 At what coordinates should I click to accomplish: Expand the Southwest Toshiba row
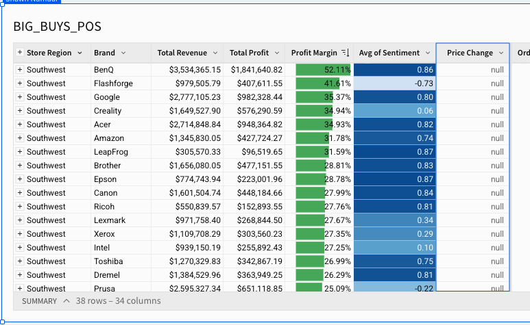pyautogui.click(x=20, y=261)
